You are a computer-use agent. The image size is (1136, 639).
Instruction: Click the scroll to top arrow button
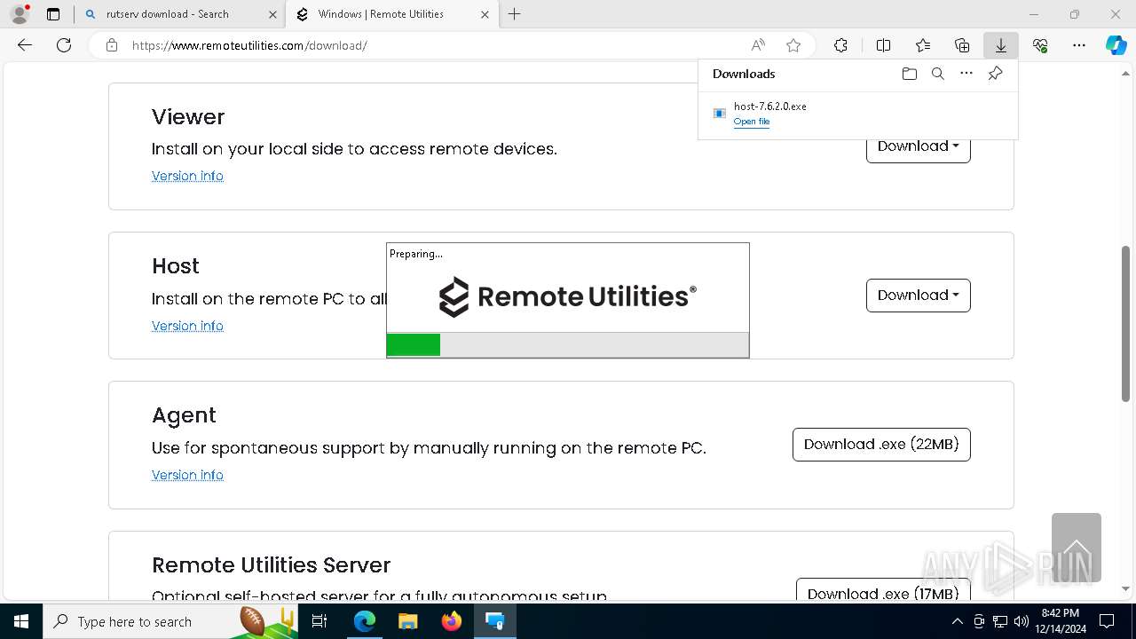[1077, 548]
